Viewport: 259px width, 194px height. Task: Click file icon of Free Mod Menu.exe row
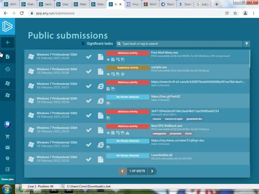[x=100, y=57]
